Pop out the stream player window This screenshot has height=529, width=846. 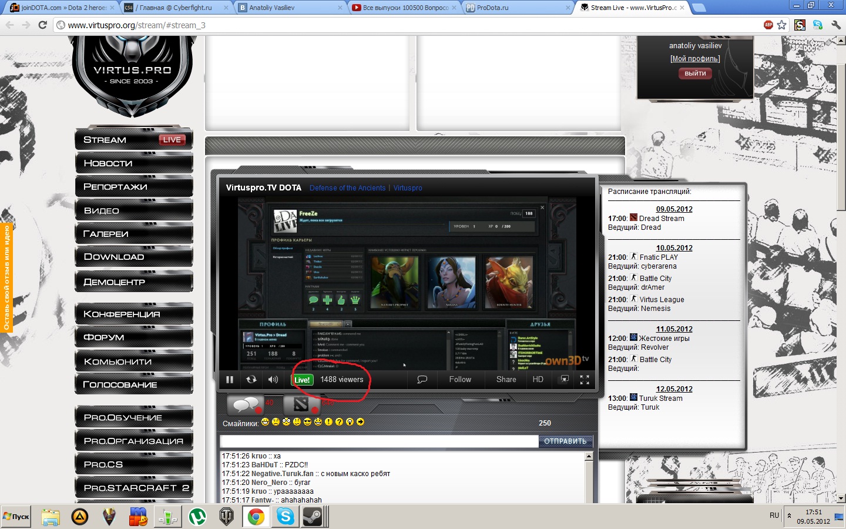pyautogui.click(x=565, y=379)
